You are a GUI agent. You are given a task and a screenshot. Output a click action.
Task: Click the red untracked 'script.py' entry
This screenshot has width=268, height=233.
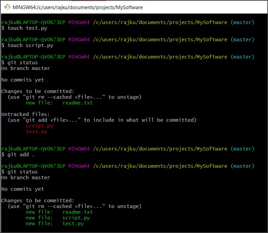point(39,126)
